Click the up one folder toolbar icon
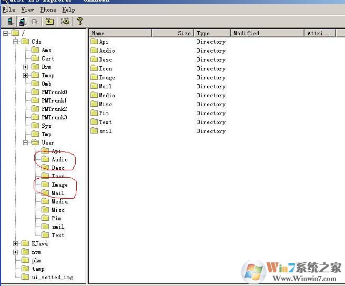345x286 pixels. [49, 22]
